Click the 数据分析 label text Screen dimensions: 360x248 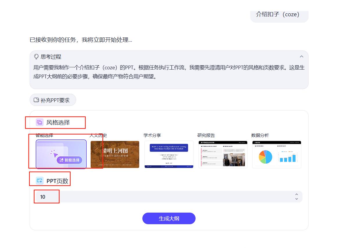pyautogui.click(x=260, y=135)
